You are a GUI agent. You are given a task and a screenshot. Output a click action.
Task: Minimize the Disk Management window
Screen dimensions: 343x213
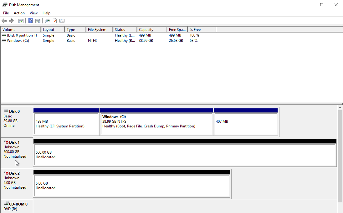(308, 5)
